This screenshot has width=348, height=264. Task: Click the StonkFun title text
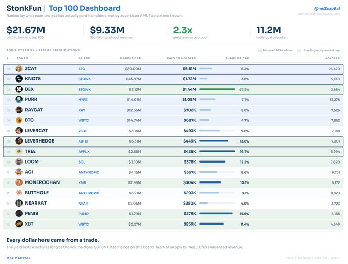(x=24, y=8)
